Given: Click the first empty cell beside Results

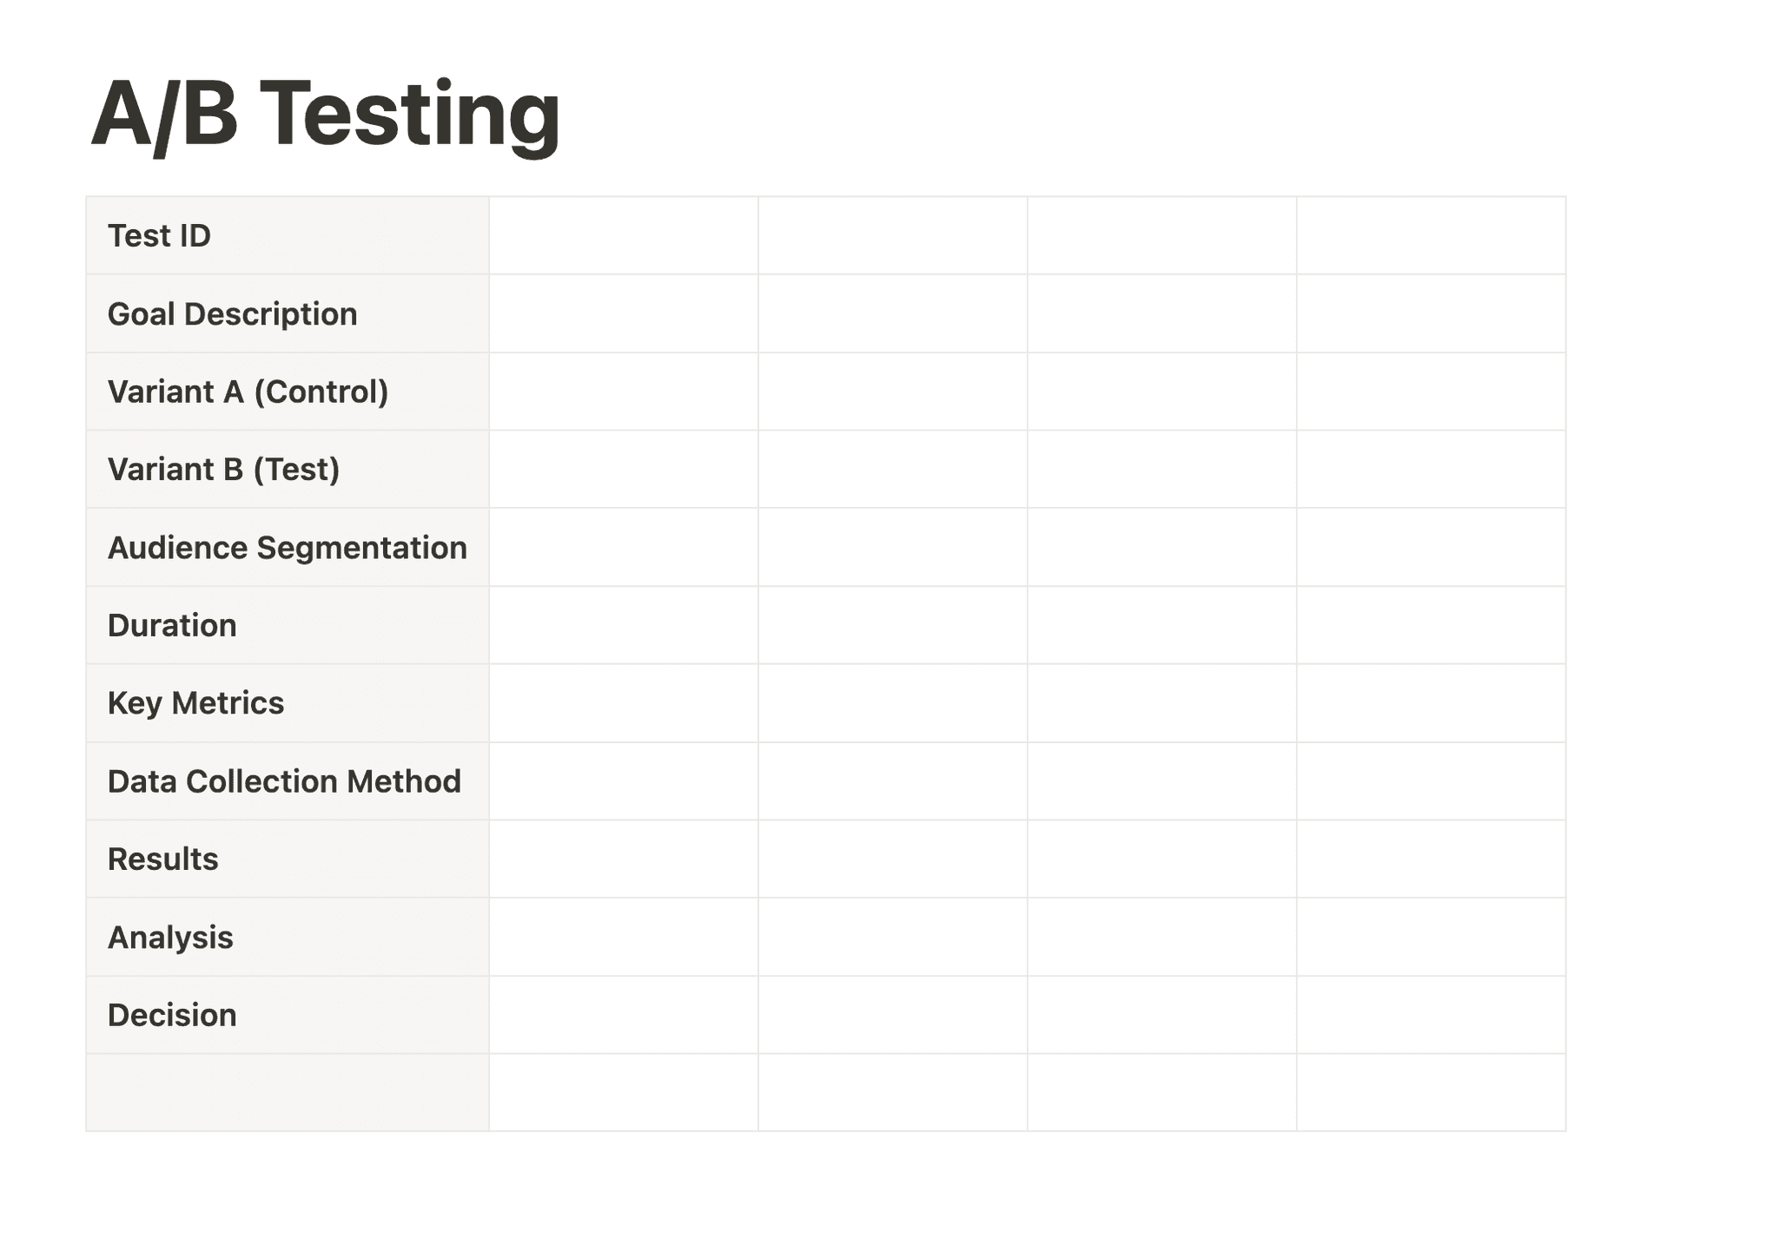Looking at the screenshot, I should point(624,859).
